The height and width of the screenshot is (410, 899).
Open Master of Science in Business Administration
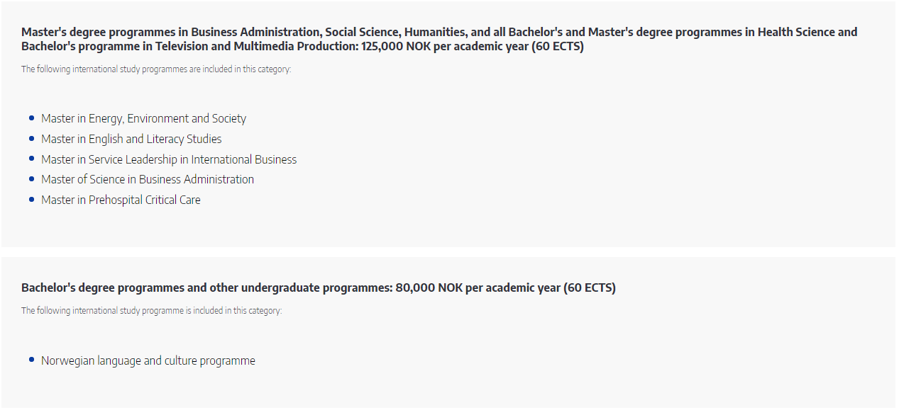click(x=148, y=179)
